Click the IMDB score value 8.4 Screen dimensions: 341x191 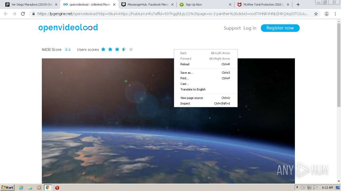[68, 50]
